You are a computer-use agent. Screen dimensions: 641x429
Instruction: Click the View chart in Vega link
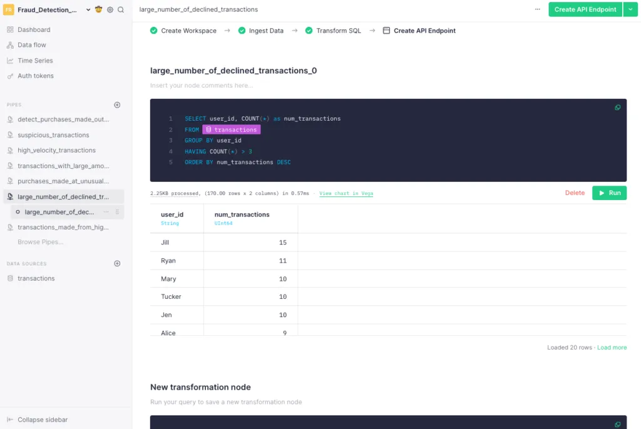346,193
